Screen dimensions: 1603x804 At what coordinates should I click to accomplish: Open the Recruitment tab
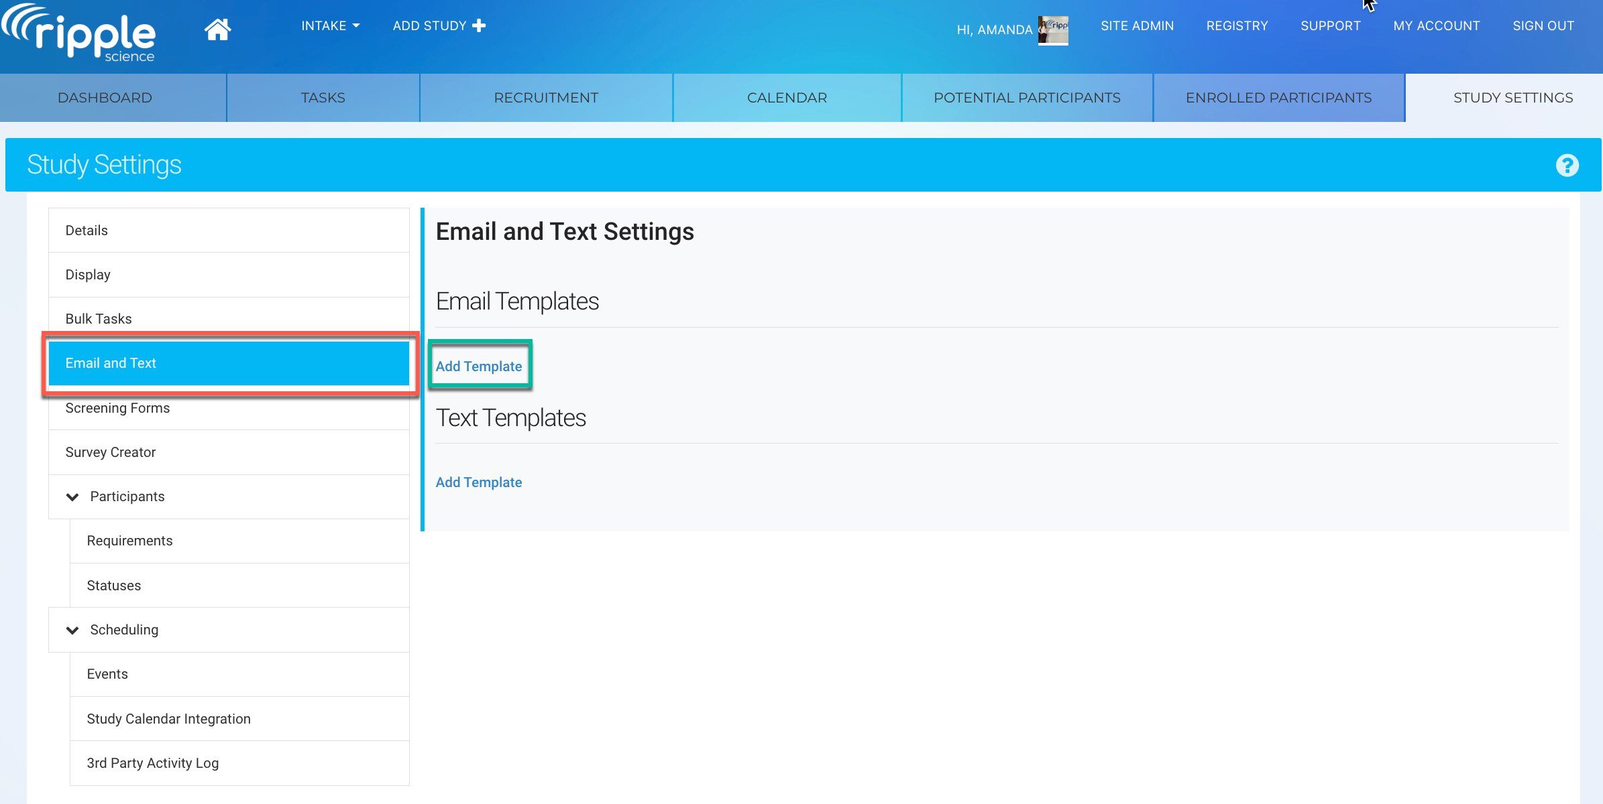(545, 98)
